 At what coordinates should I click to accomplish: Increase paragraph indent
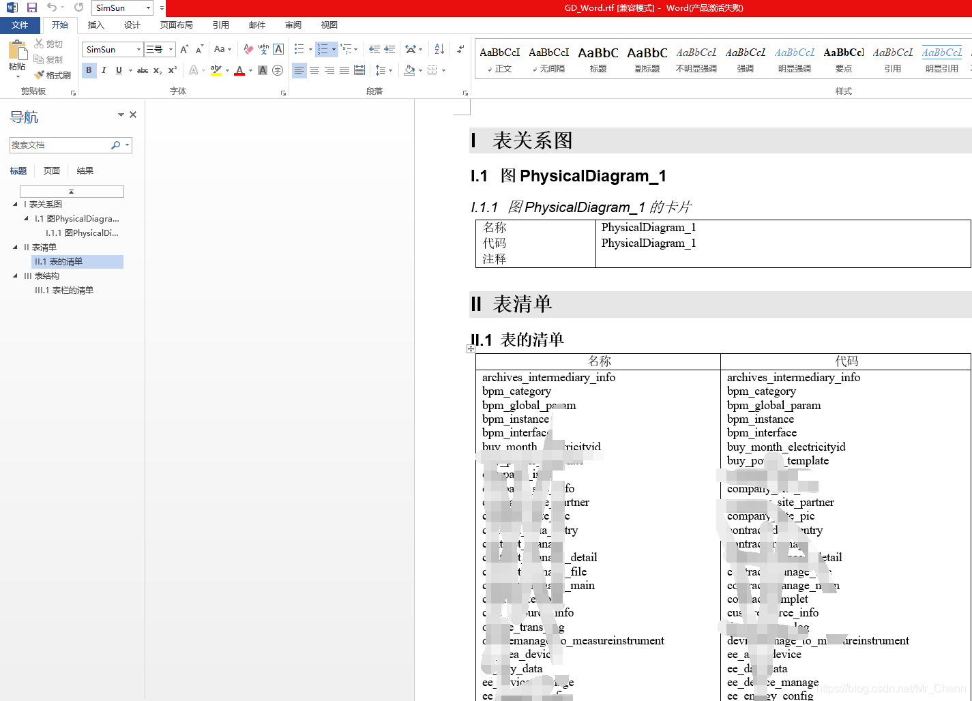pos(389,49)
